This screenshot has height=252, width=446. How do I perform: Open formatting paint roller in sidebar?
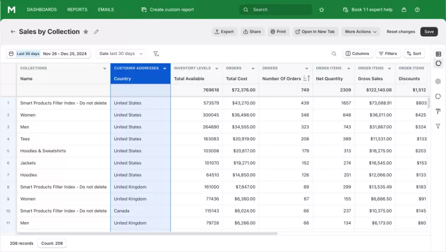438,111
